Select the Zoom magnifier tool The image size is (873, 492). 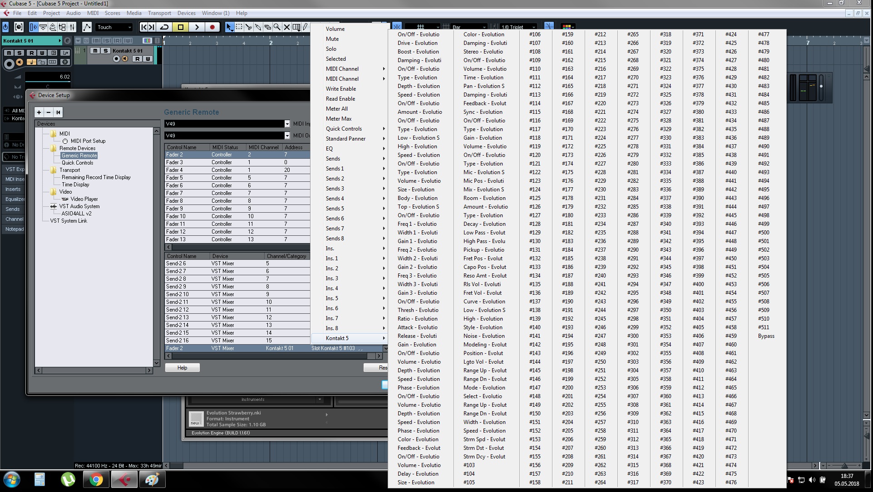tap(277, 27)
